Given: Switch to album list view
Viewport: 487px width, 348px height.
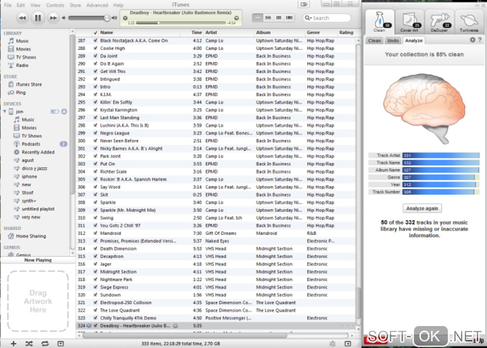Looking at the screenshot, I should [x=268, y=18].
